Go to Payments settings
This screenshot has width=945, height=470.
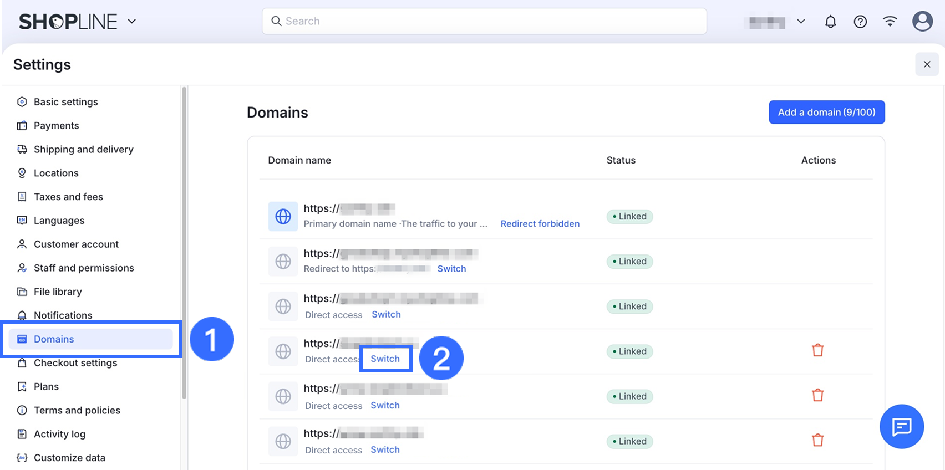[56, 126]
